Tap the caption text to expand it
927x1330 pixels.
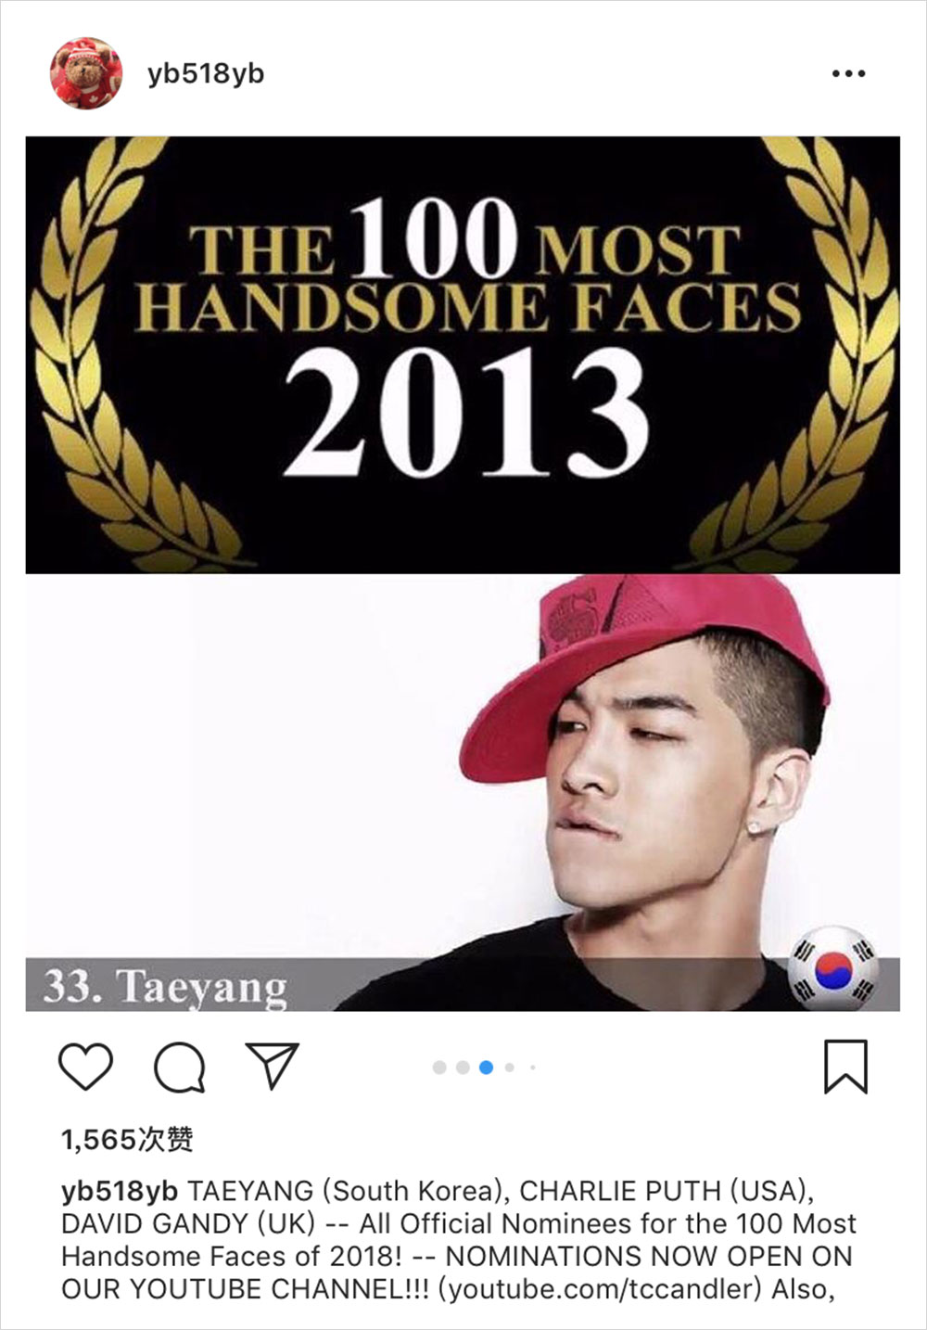point(458,1240)
